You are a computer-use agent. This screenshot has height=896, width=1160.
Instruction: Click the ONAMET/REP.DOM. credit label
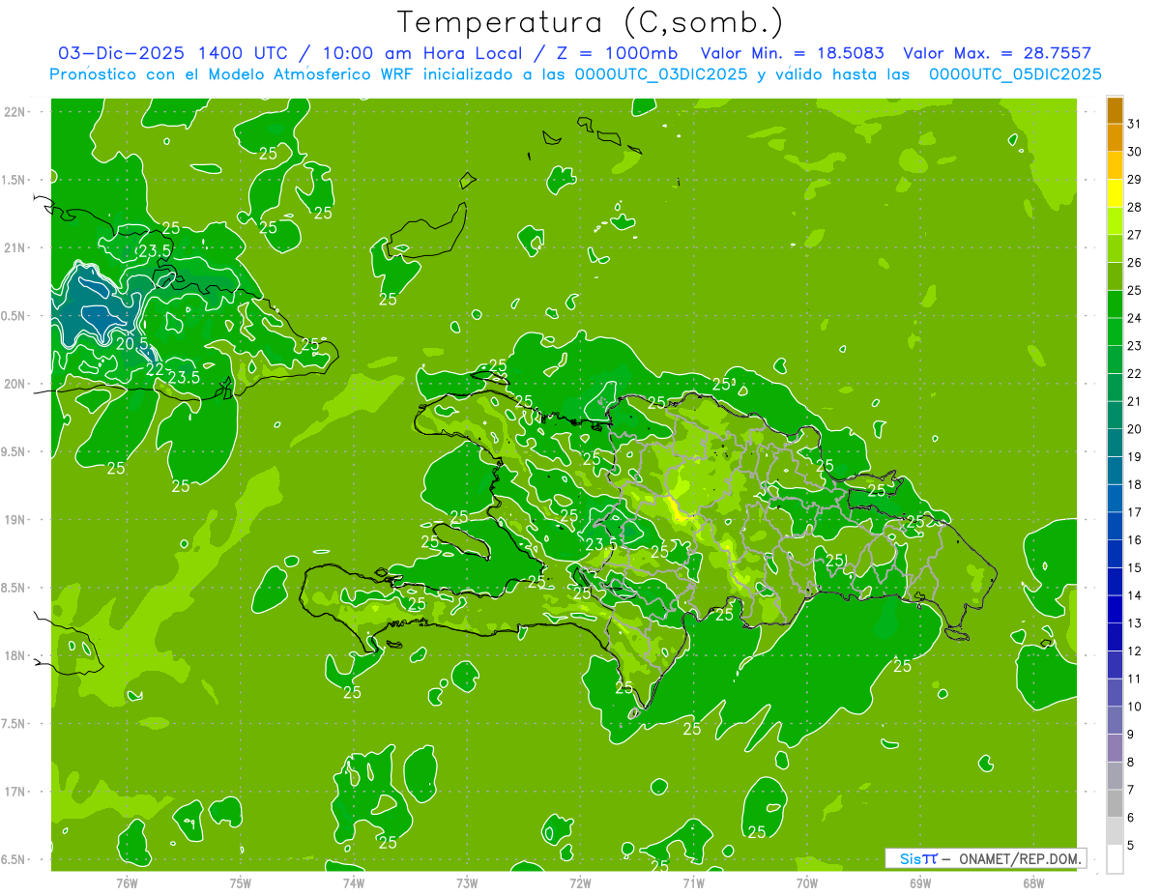tap(1021, 858)
